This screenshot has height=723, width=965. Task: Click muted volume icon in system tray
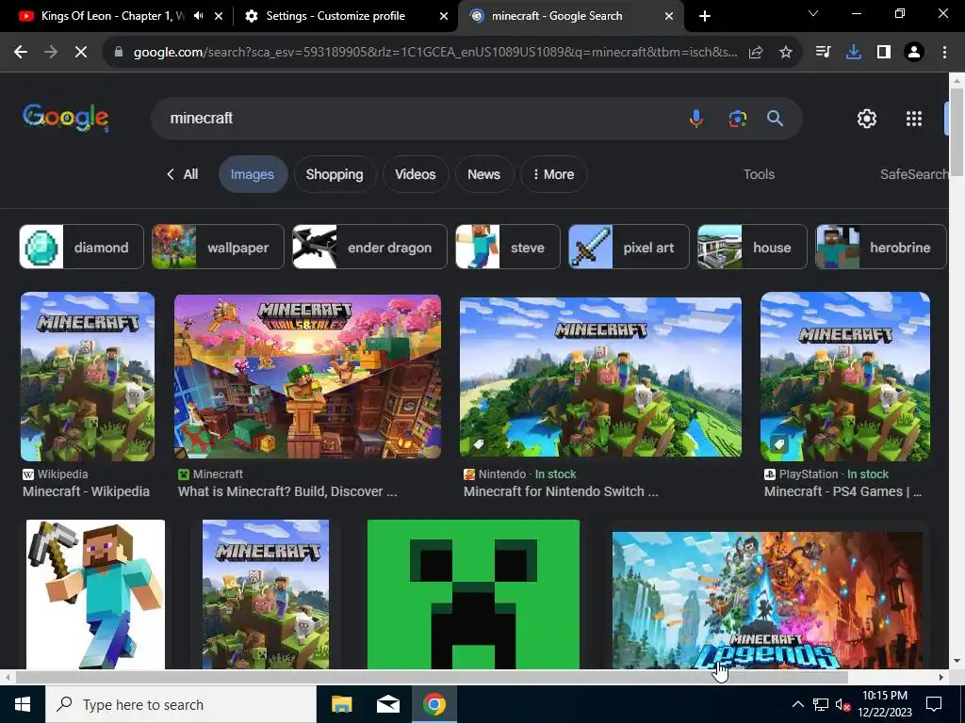[x=842, y=704]
